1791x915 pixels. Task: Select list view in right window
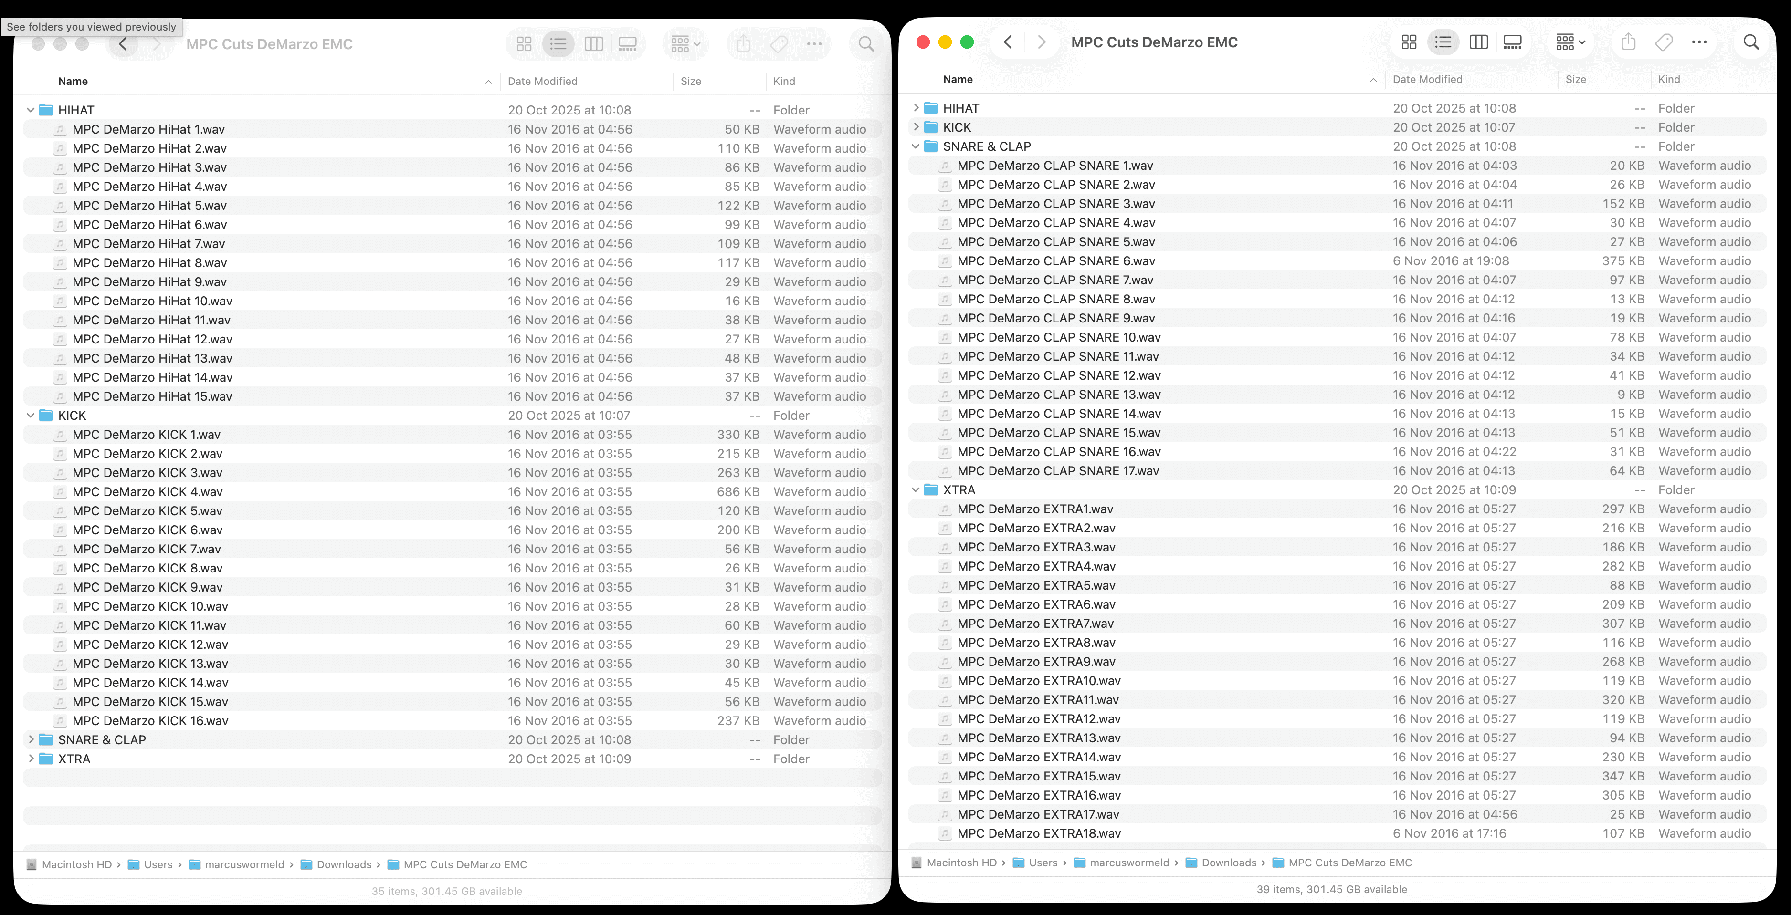tap(1443, 42)
